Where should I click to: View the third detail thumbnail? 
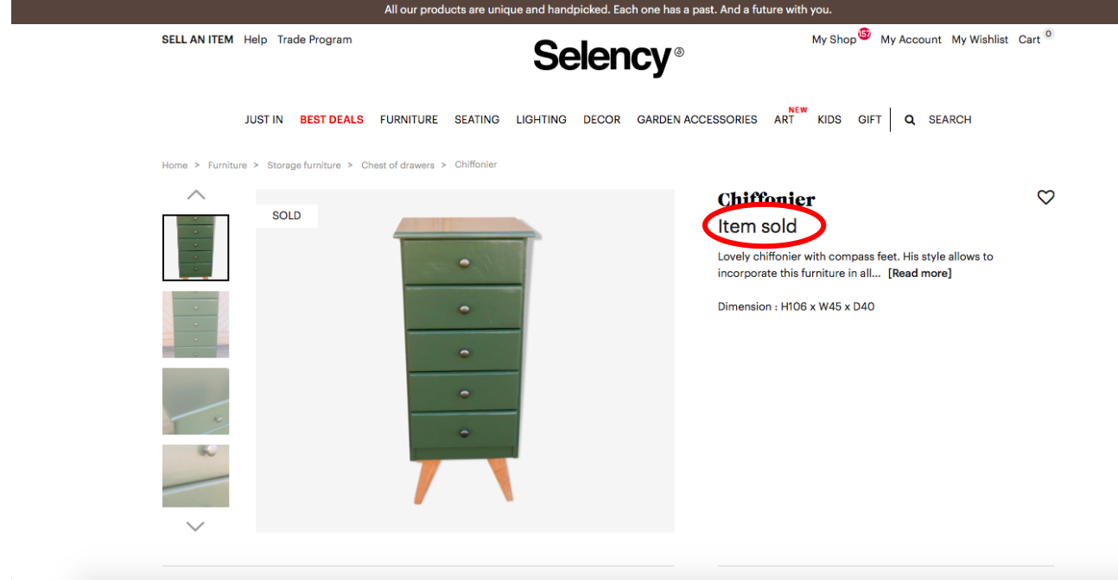click(196, 401)
